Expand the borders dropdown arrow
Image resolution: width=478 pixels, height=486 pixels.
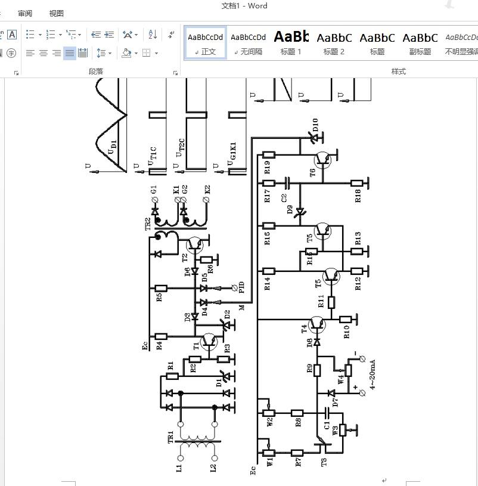pos(156,53)
